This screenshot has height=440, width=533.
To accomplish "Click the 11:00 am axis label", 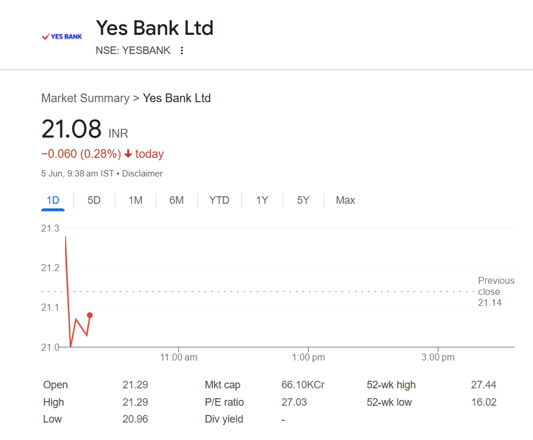I will point(178,358).
